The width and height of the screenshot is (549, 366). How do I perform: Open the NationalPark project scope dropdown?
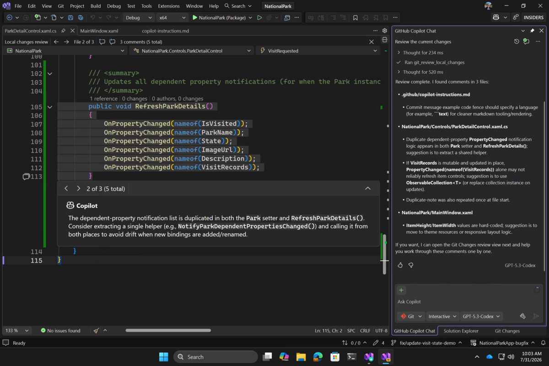point(65,51)
